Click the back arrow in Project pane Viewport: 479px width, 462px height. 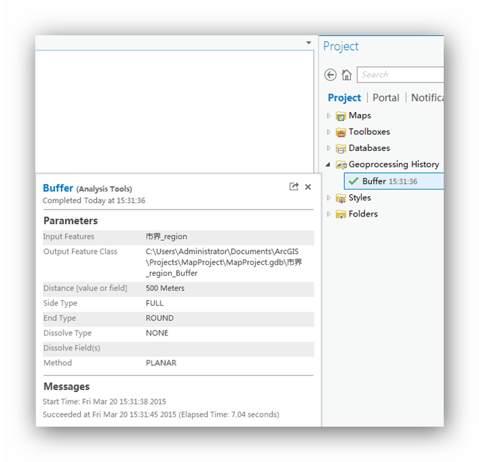click(x=330, y=75)
